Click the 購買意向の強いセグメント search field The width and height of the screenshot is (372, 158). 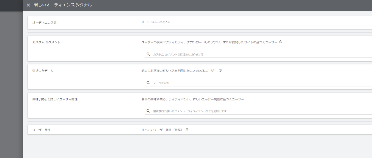(x=258, y=111)
